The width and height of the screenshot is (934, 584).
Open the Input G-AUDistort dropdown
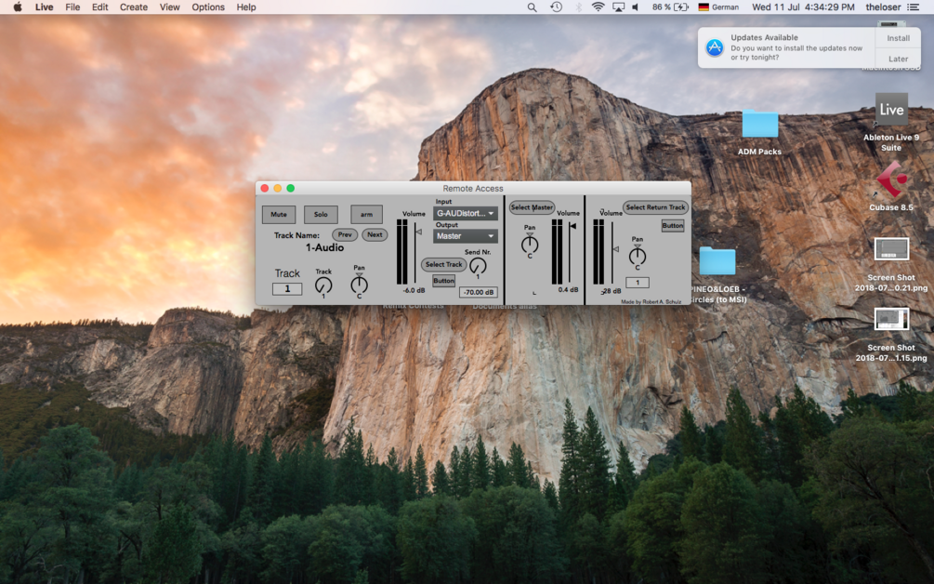pyautogui.click(x=466, y=213)
